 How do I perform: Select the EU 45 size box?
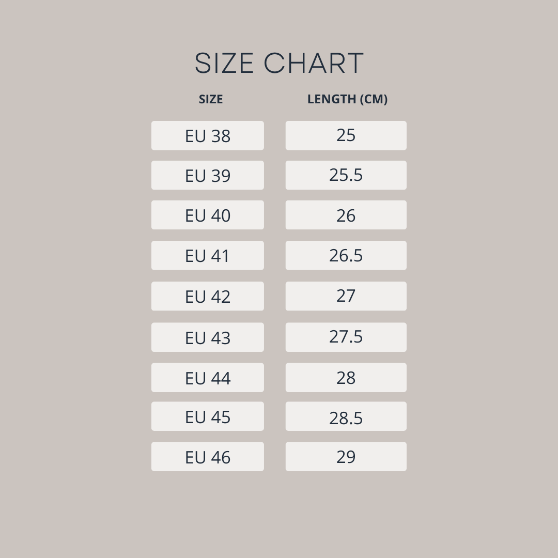[207, 416]
